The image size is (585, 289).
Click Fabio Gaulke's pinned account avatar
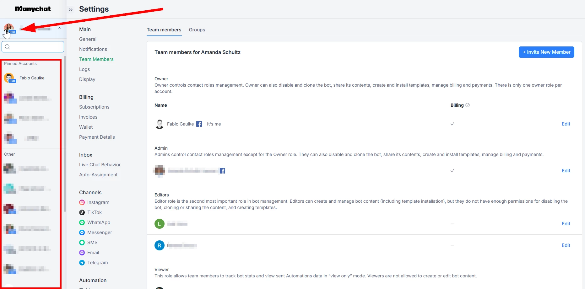(9, 78)
